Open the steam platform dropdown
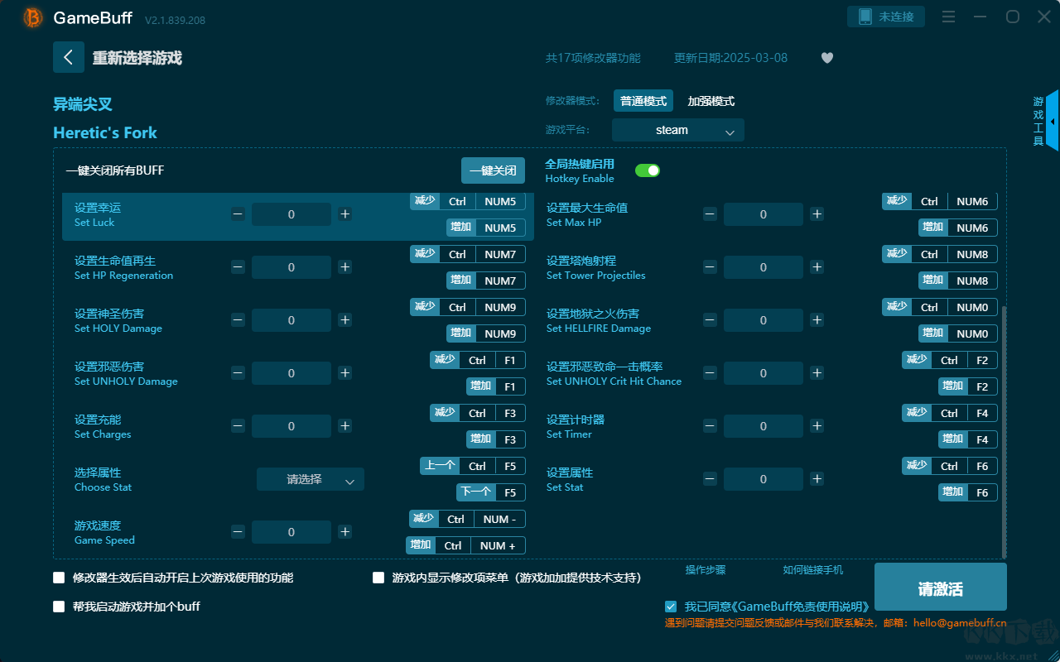1060x662 pixels. pos(678,130)
